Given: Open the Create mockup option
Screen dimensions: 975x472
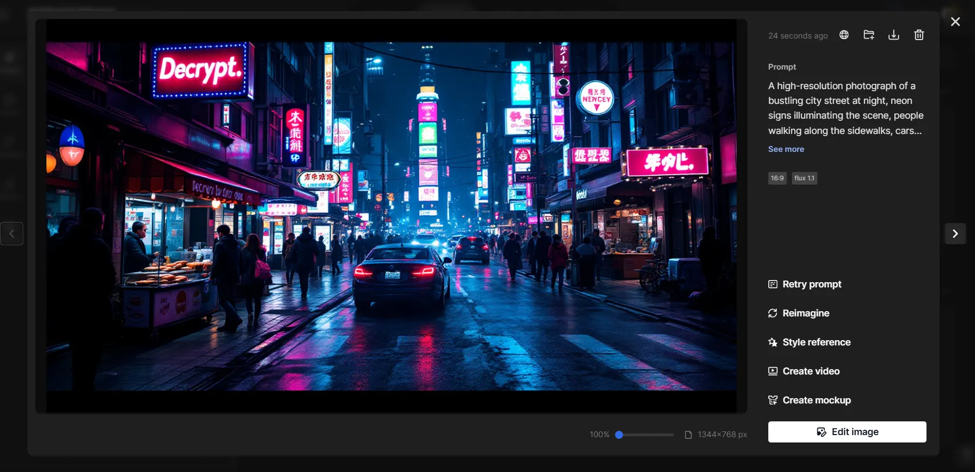Looking at the screenshot, I should click(816, 400).
